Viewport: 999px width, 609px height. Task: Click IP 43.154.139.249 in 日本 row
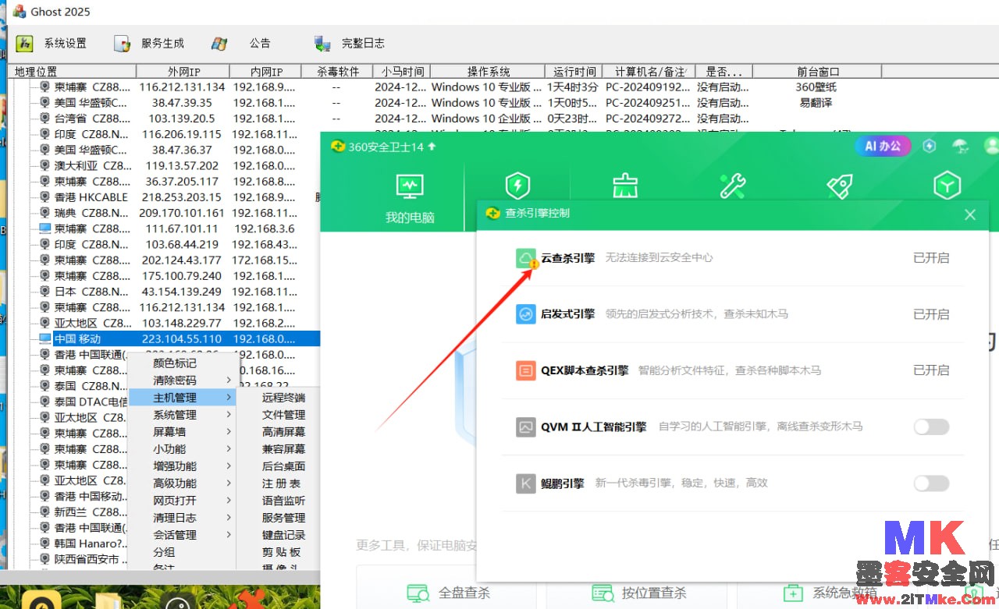[x=182, y=292]
